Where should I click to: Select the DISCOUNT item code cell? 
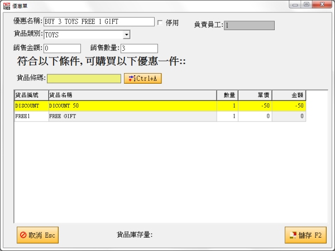pos(32,105)
